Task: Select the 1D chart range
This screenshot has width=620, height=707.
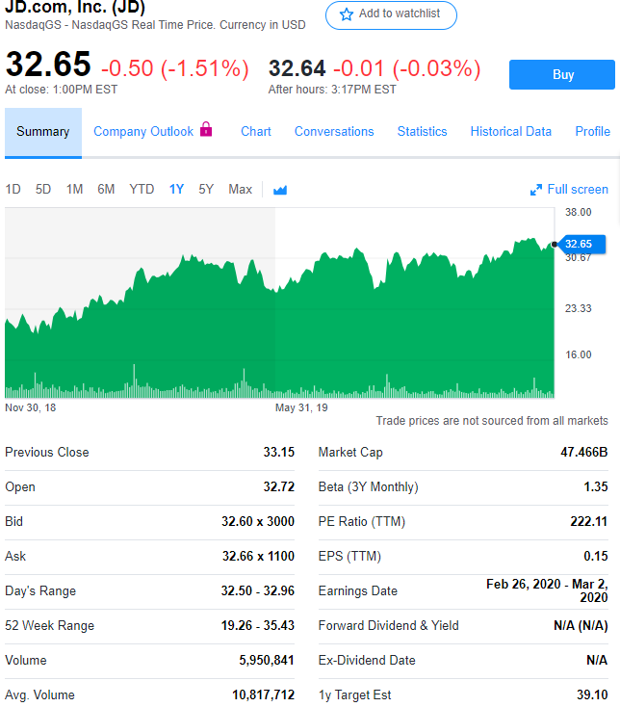Action: [13, 190]
